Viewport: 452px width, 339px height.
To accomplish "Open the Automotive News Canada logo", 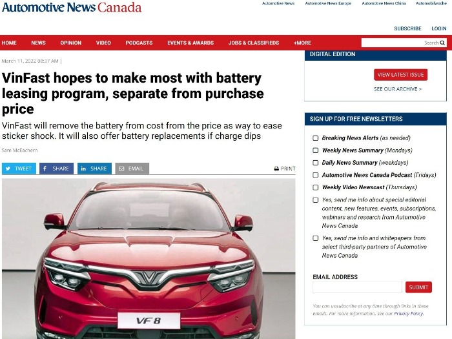I will click(72, 8).
